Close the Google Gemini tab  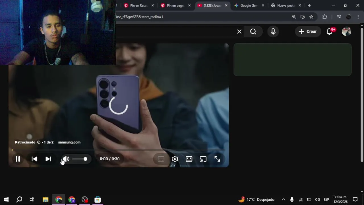click(x=263, y=5)
